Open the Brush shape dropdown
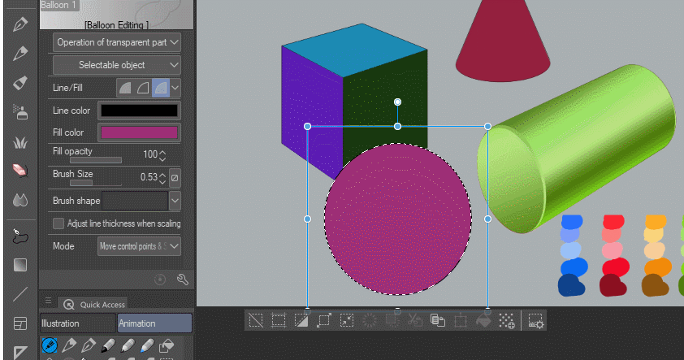Screen dimensions: 684x360 [175, 201]
